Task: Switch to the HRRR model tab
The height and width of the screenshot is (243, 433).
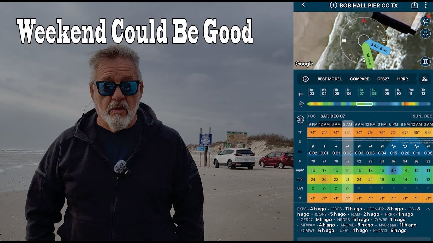Action: 403,79
